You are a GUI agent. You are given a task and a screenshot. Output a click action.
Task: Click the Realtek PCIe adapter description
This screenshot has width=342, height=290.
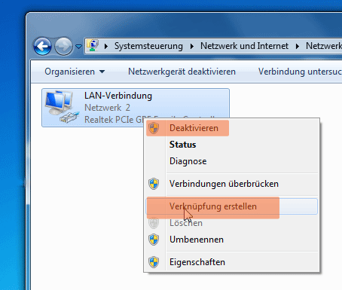[x=115, y=120]
